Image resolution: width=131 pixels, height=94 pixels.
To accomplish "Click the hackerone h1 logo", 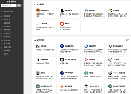I will pyautogui.click(x=38, y=60).
